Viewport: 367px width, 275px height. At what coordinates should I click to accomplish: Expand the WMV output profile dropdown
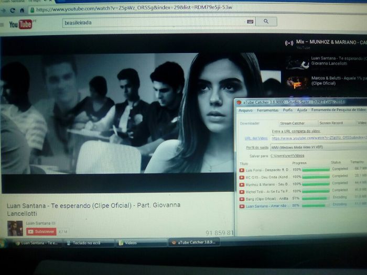[319, 147]
